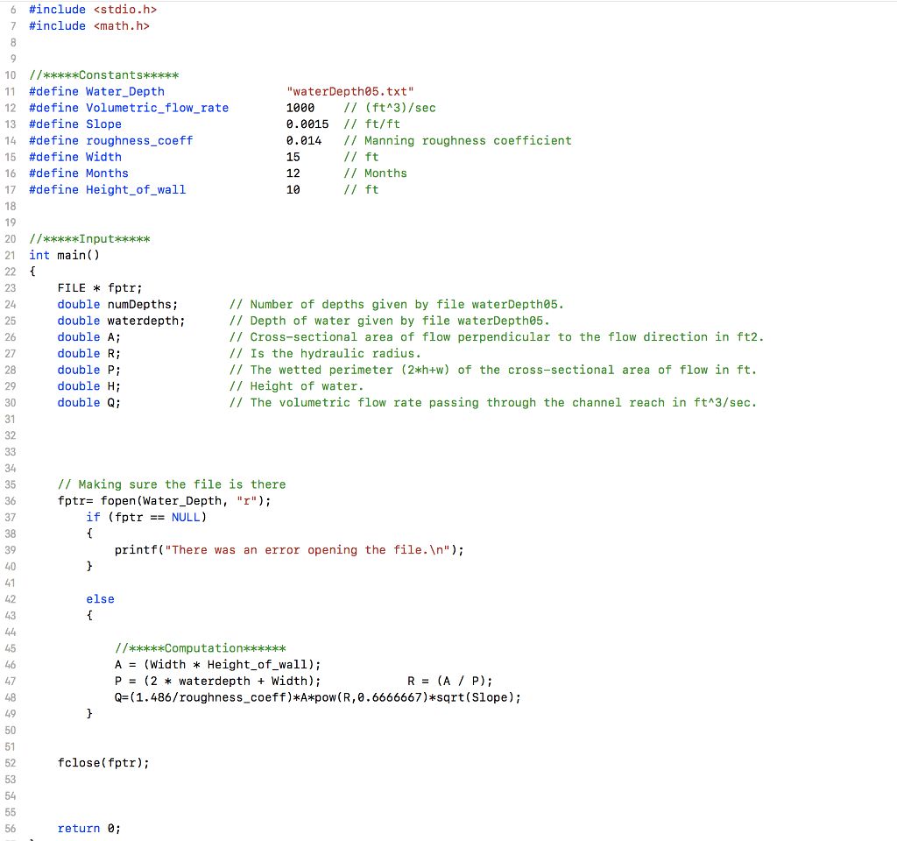This screenshot has height=841, width=897.
Task: Click the volumetric flow rate comment beside Q
Action: pyautogui.click(x=493, y=403)
